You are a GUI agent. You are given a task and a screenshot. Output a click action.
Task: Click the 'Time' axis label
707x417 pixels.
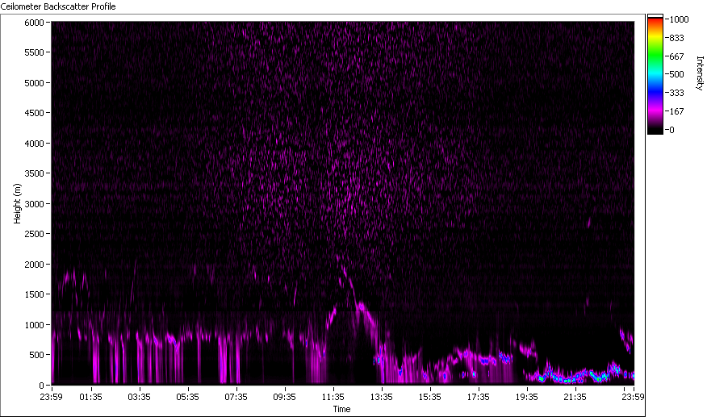[341, 409]
